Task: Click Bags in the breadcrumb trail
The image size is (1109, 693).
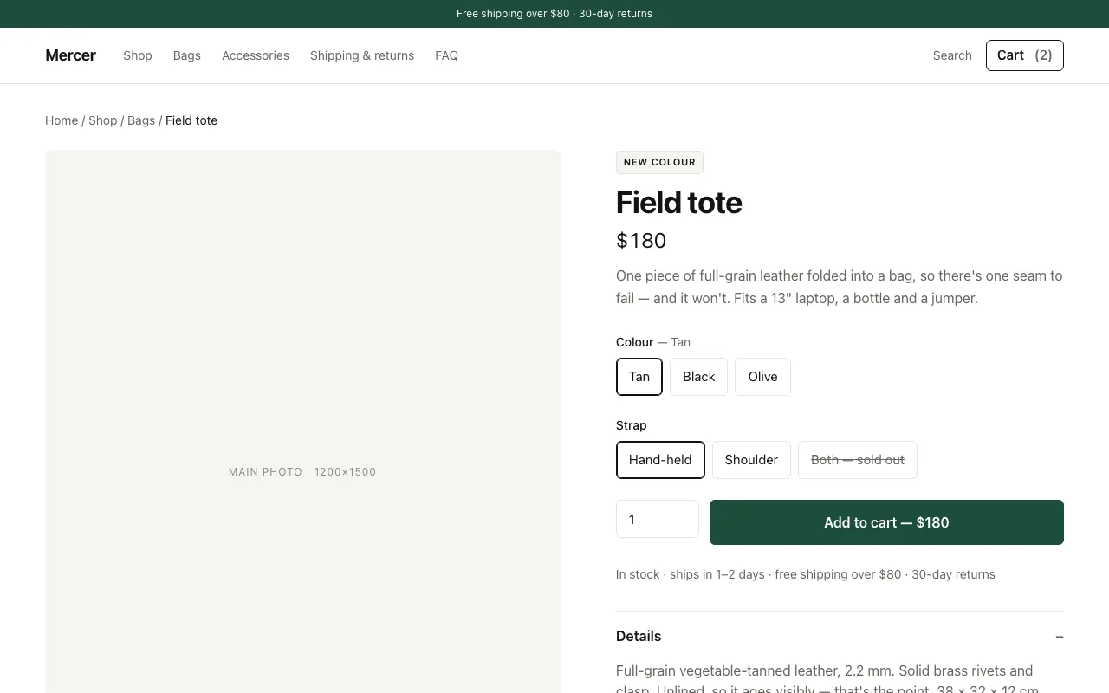Action: pyautogui.click(x=141, y=120)
